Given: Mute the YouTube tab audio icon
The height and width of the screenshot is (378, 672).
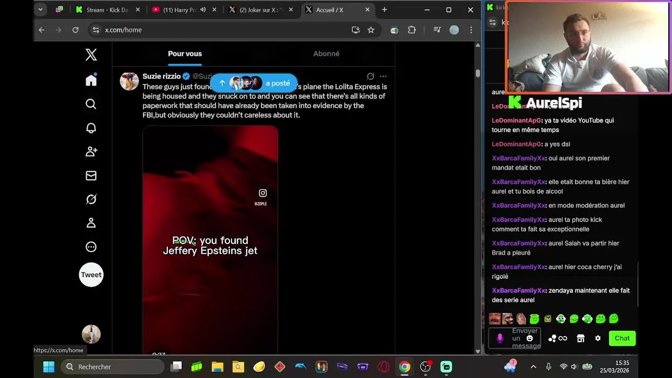Looking at the screenshot, I should [203, 9].
